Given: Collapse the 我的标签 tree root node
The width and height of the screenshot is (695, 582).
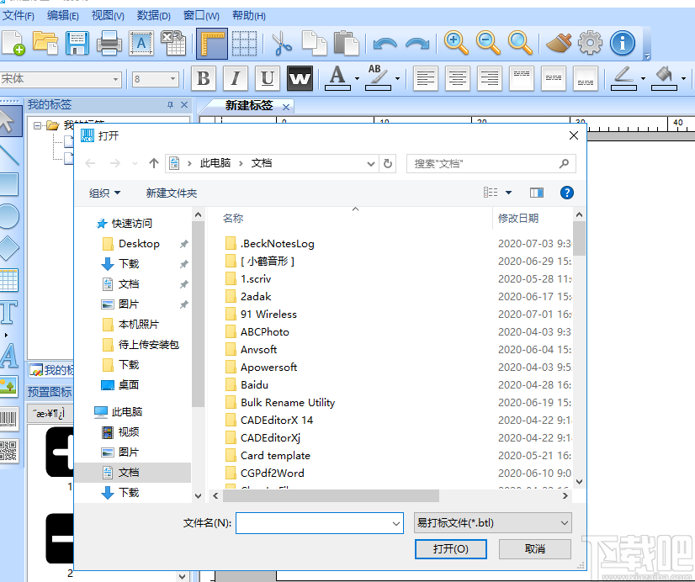Looking at the screenshot, I should coord(38,126).
